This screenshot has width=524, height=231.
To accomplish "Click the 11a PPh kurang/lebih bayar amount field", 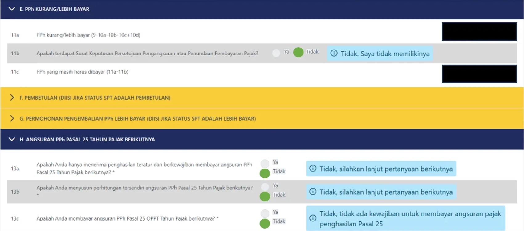I will pos(479,32).
